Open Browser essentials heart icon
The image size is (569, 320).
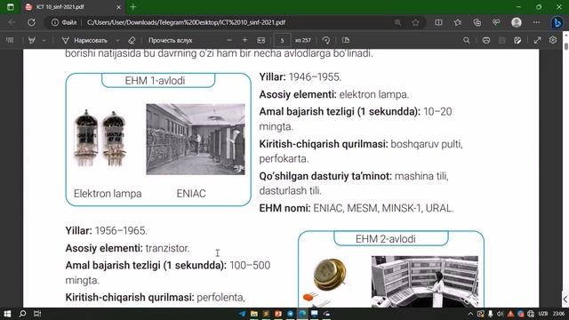click(x=496, y=22)
